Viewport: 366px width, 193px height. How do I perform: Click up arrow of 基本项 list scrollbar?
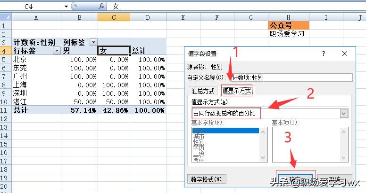tap(344, 132)
